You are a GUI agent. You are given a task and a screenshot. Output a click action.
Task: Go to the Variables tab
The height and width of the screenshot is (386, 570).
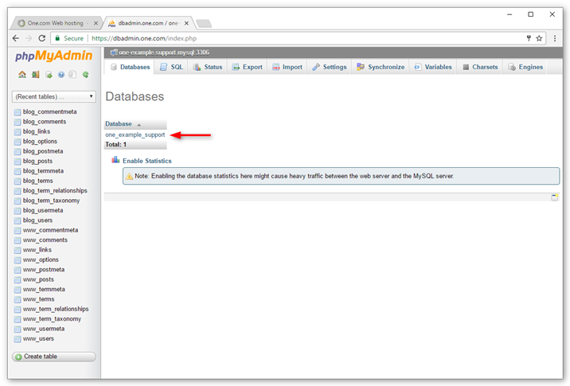point(432,68)
